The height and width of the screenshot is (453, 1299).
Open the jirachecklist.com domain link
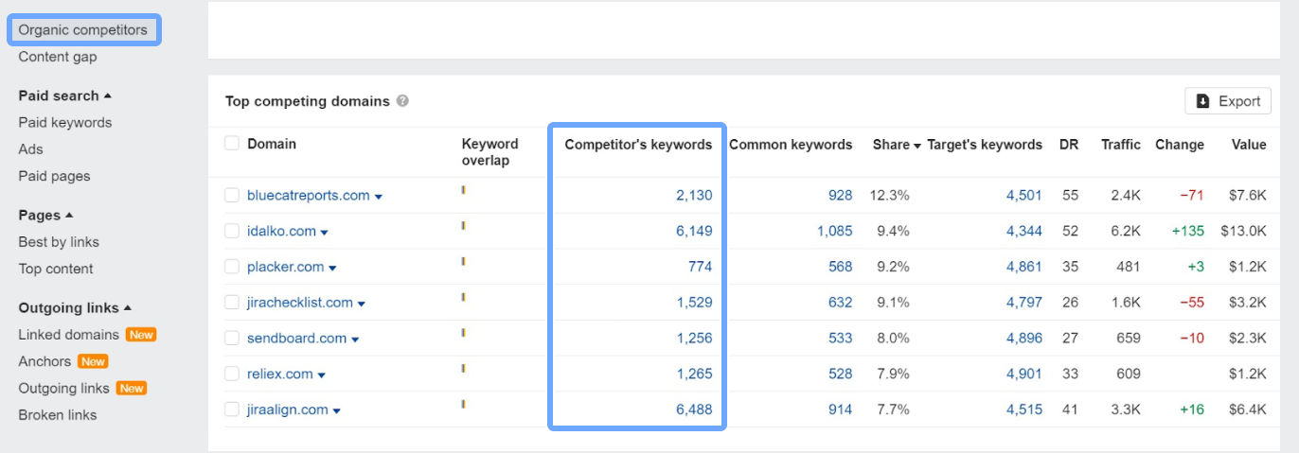click(300, 303)
